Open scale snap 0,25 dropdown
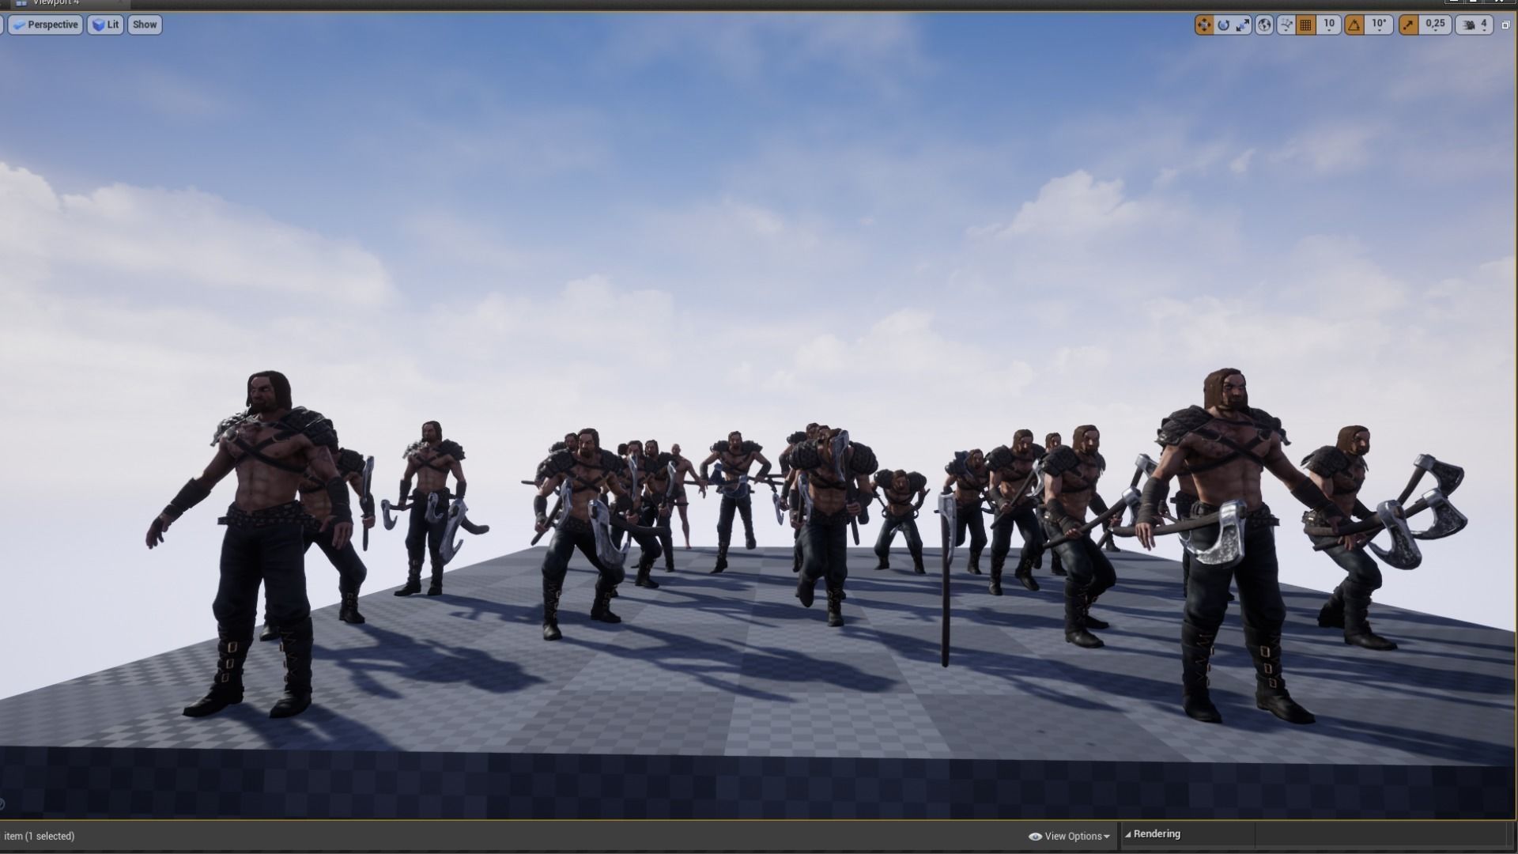 [x=1435, y=25]
